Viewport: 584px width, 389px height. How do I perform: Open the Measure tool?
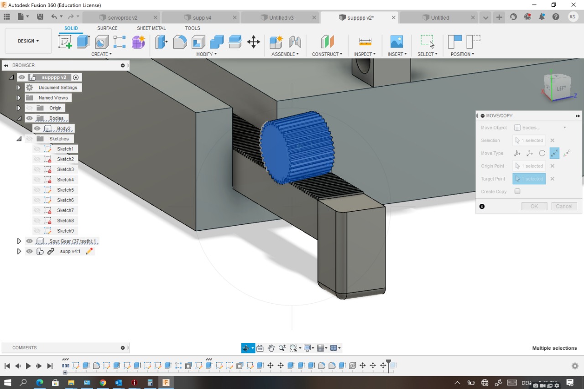(x=365, y=42)
